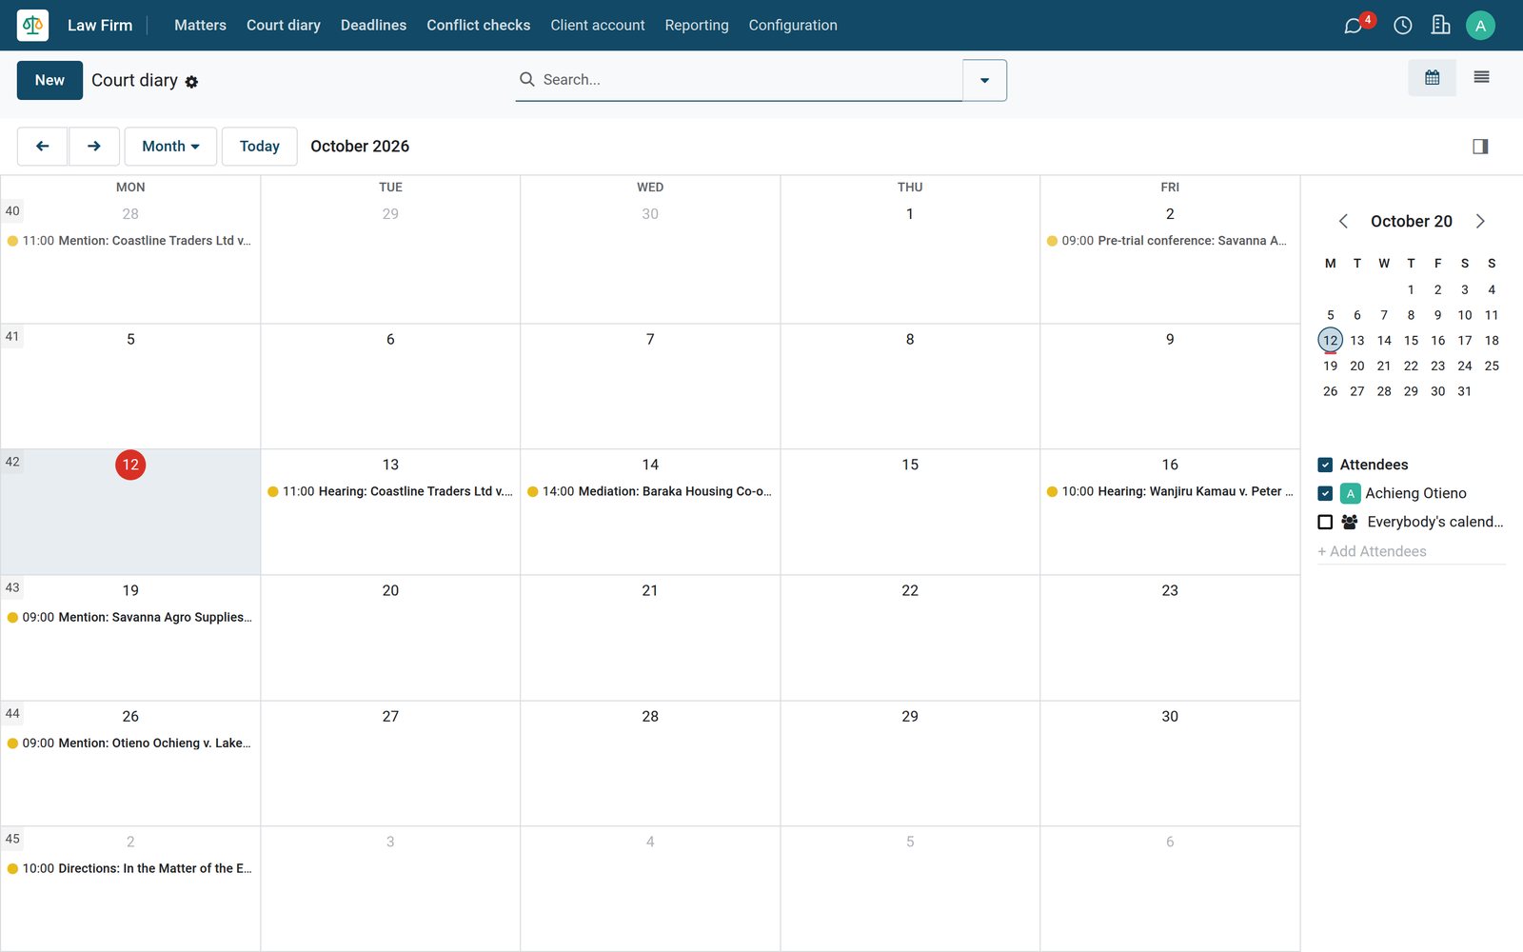1523x952 pixels.
Task: Open the 10:00 Directions event
Action: tap(130, 868)
